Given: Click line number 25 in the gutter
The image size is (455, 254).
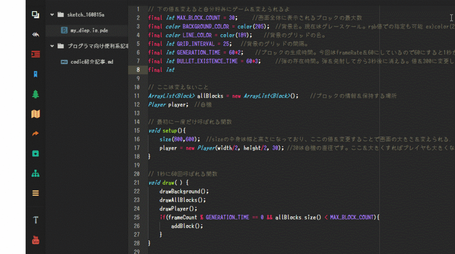Looking at the screenshot, I should coord(137,217).
